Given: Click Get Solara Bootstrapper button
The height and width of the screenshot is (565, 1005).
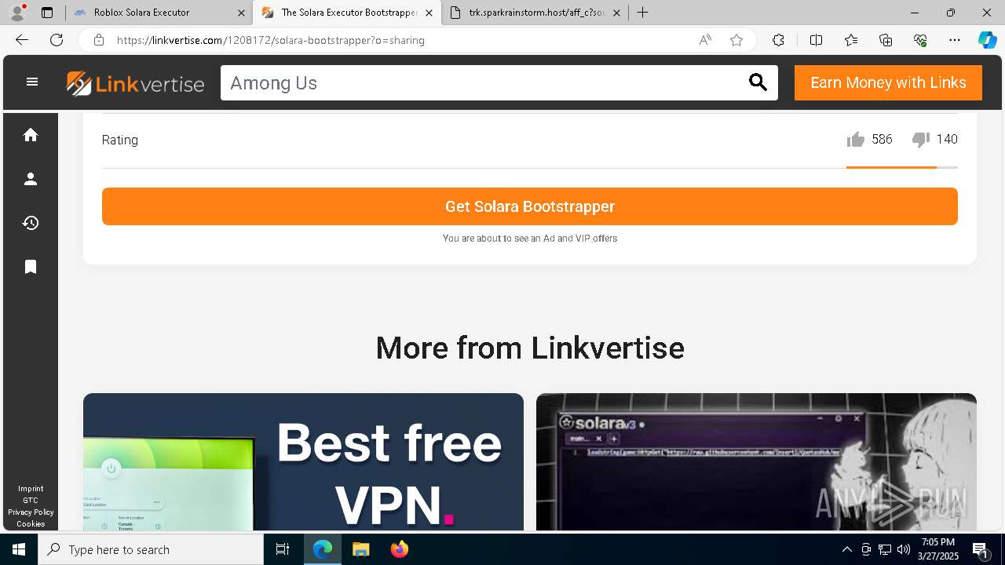Looking at the screenshot, I should tap(530, 206).
